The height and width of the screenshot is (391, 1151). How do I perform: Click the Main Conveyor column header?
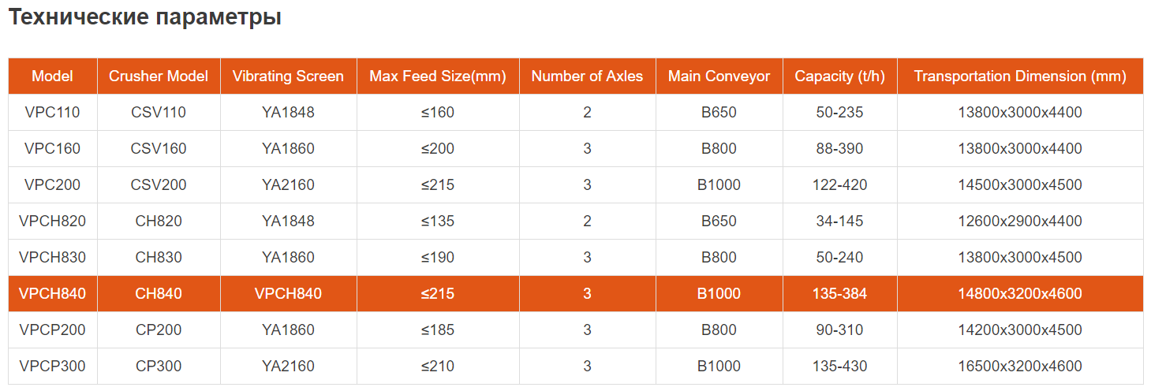point(719,76)
